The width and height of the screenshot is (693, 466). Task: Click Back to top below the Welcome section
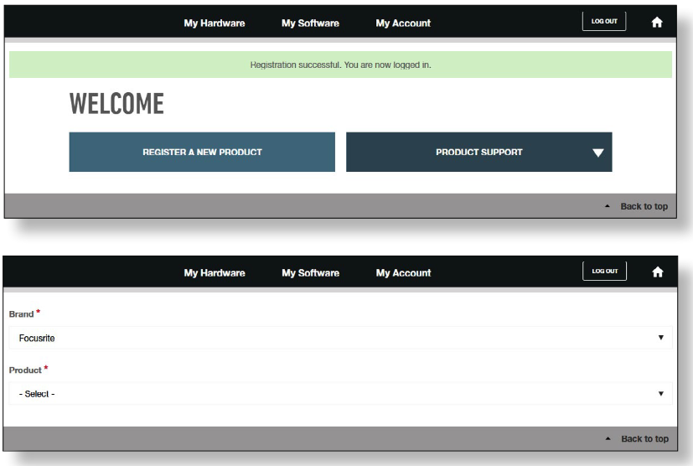click(643, 206)
